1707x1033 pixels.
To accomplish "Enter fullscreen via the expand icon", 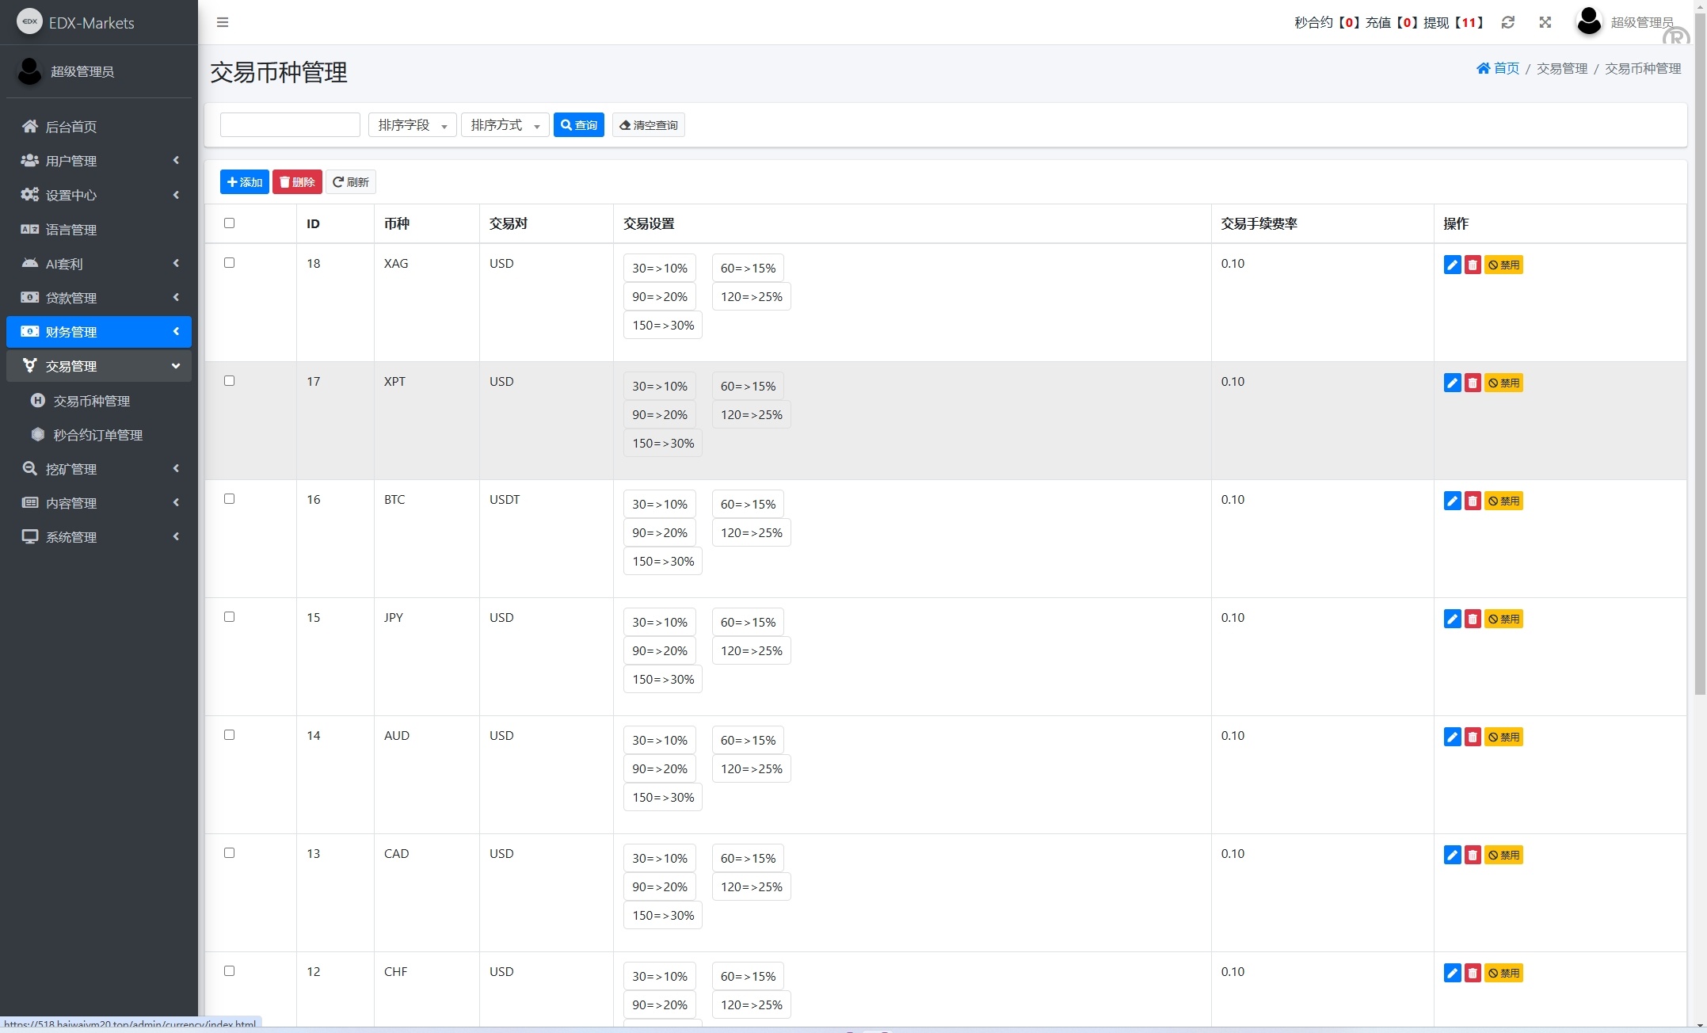I will point(1545,22).
